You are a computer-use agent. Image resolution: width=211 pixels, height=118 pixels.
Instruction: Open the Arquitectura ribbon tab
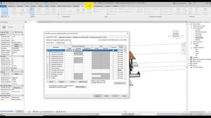tap(12, 6)
